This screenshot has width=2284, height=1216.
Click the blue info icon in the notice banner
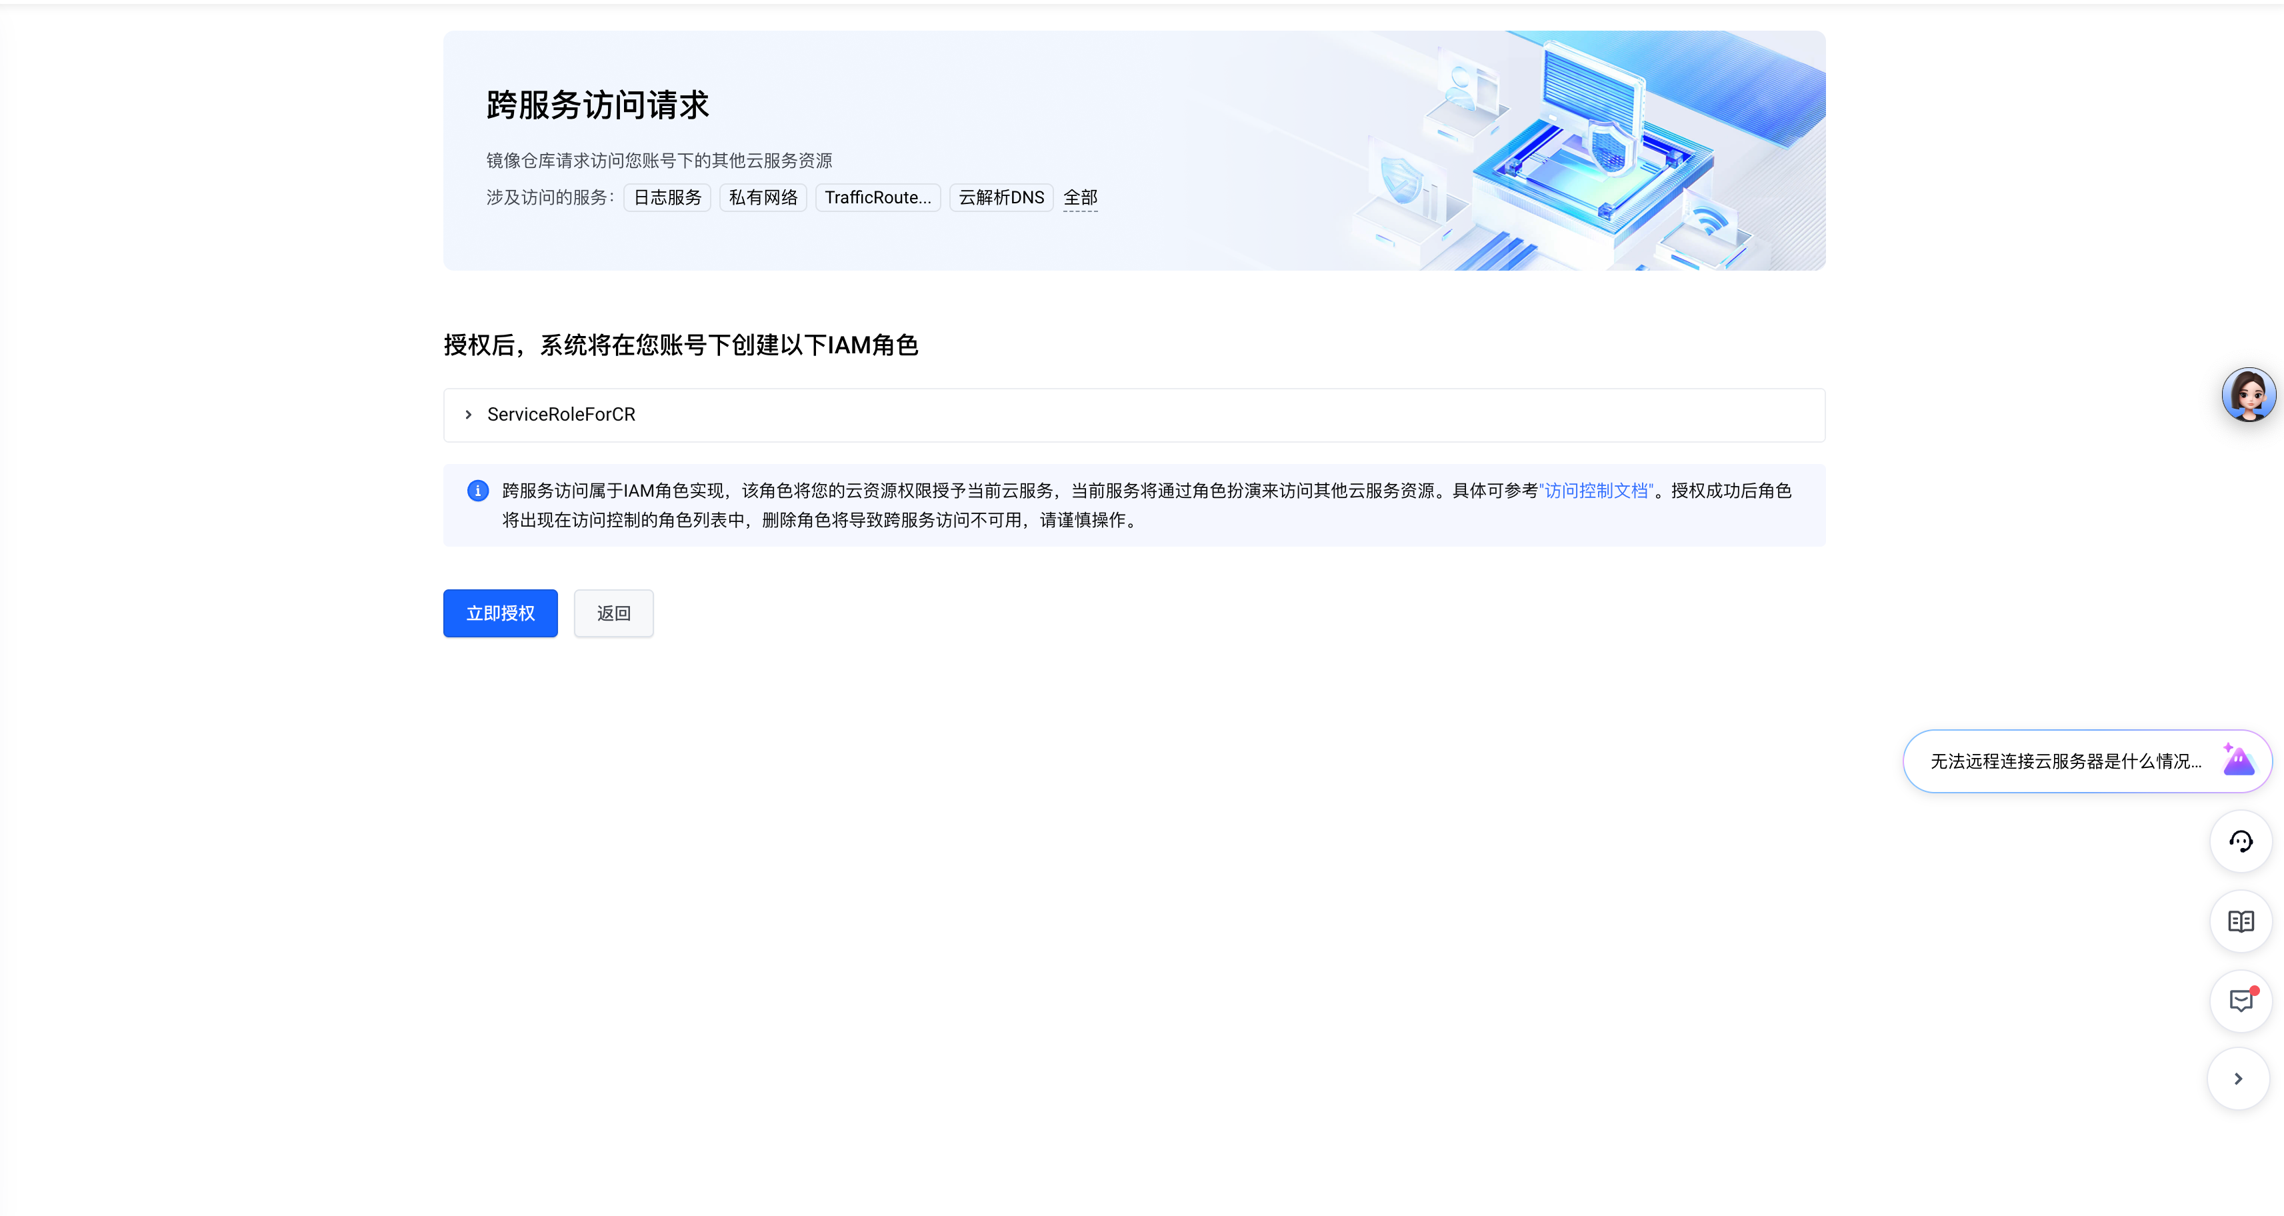pyautogui.click(x=478, y=491)
